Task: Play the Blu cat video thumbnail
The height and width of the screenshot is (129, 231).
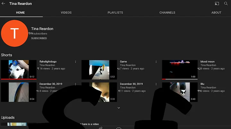Action: coord(180,92)
